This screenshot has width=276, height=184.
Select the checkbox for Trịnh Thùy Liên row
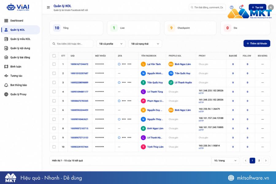click(x=54, y=147)
